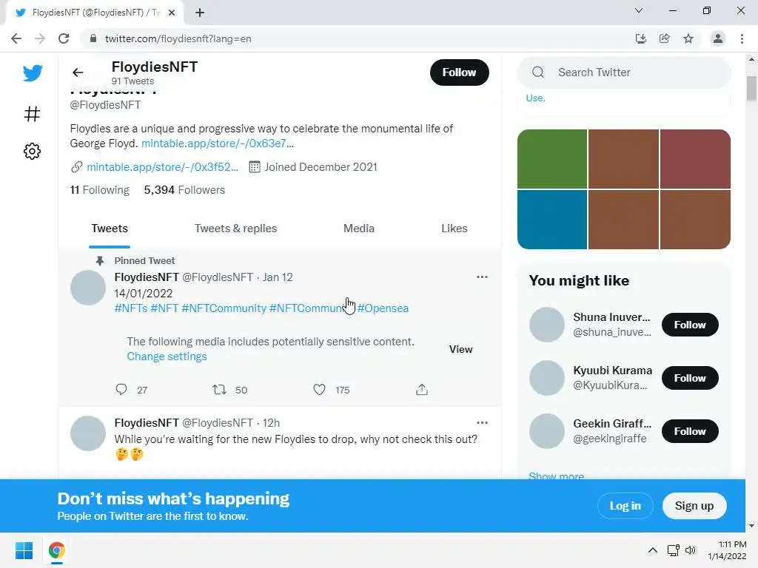Click the install app icon in address bar
This screenshot has height=568, width=758.
point(640,38)
